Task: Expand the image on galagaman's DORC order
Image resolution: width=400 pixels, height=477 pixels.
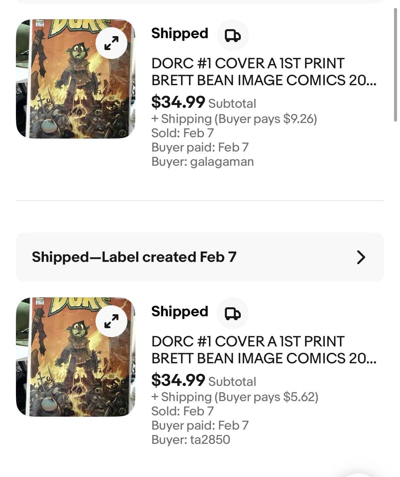Action: [111, 43]
